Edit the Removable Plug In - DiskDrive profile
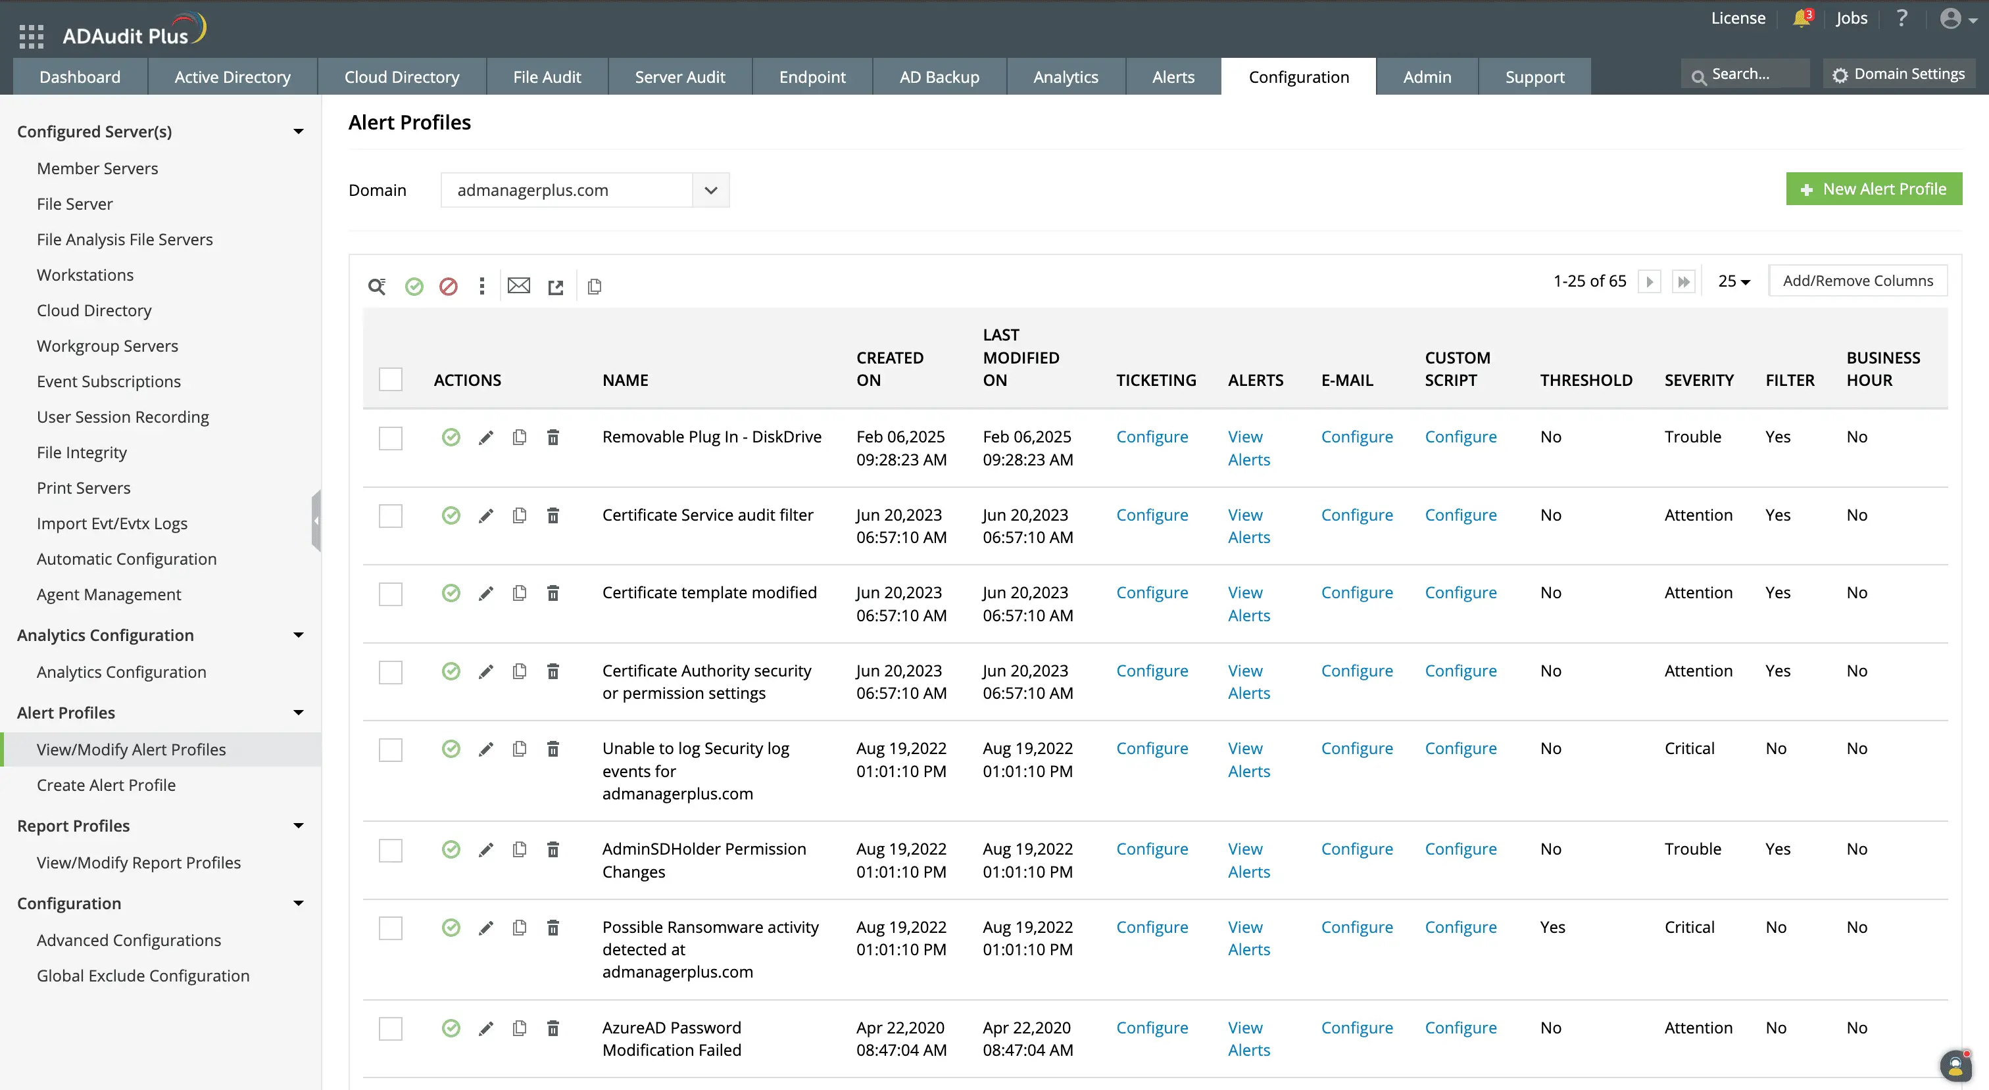This screenshot has height=1090, width=1989. pyautogui.click(x=485, y=438)
